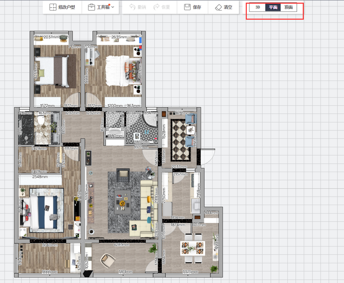The height and width of the screenshot is (283, 344).
Task: Click the 844mm dimension label
Action: (211, 213)
